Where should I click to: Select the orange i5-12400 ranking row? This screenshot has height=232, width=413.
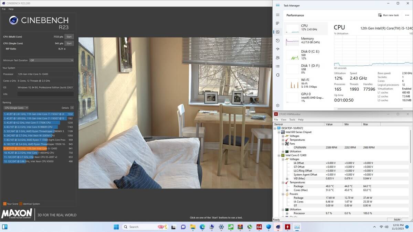coord(38,148)
